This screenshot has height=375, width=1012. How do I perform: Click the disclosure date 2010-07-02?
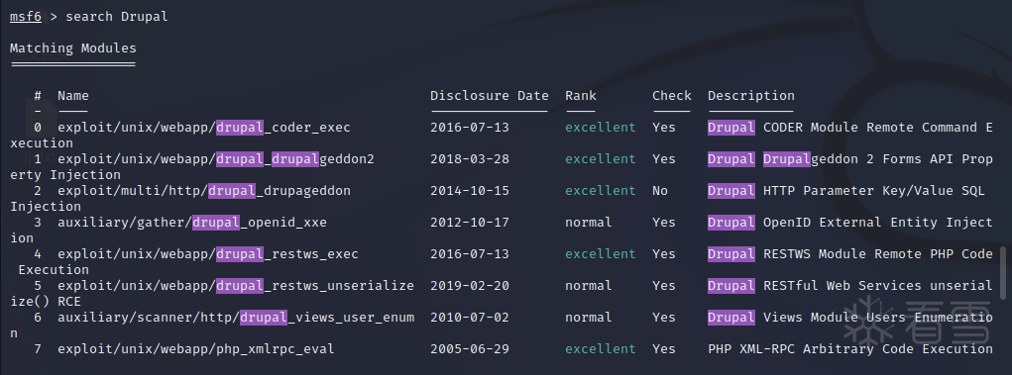click(x=470, y=317)
